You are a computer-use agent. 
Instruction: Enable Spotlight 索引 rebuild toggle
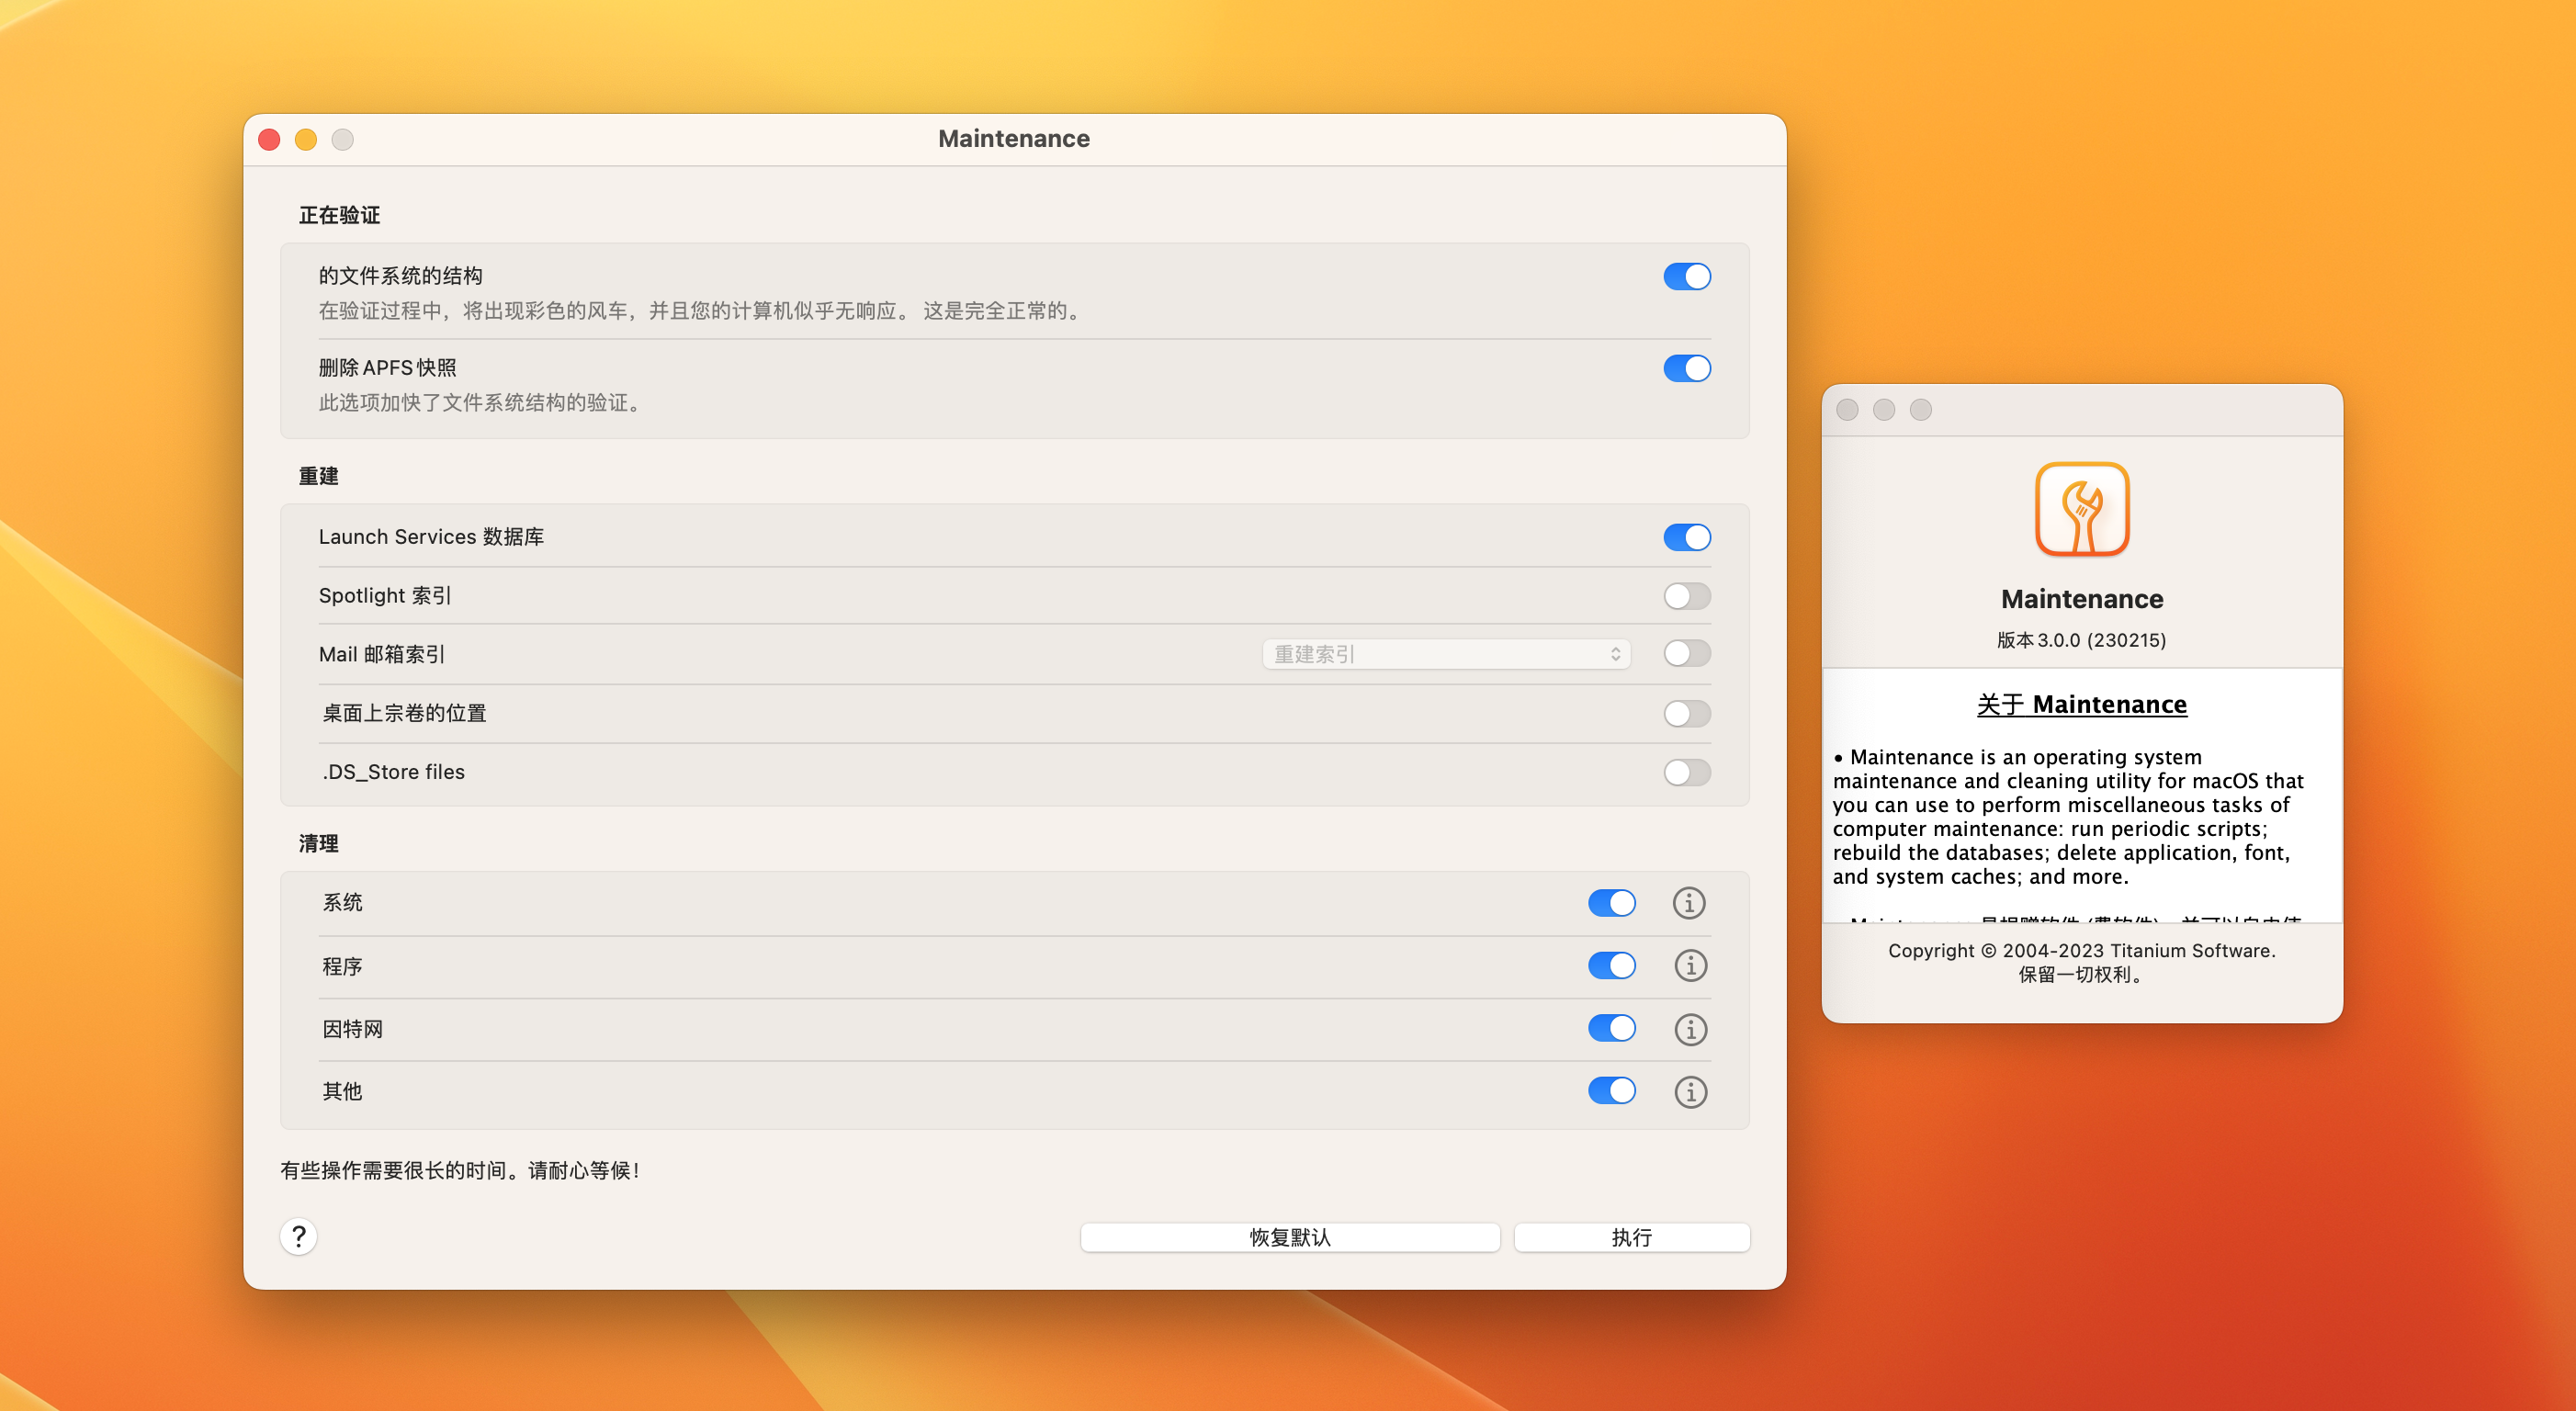[1687, 596]
